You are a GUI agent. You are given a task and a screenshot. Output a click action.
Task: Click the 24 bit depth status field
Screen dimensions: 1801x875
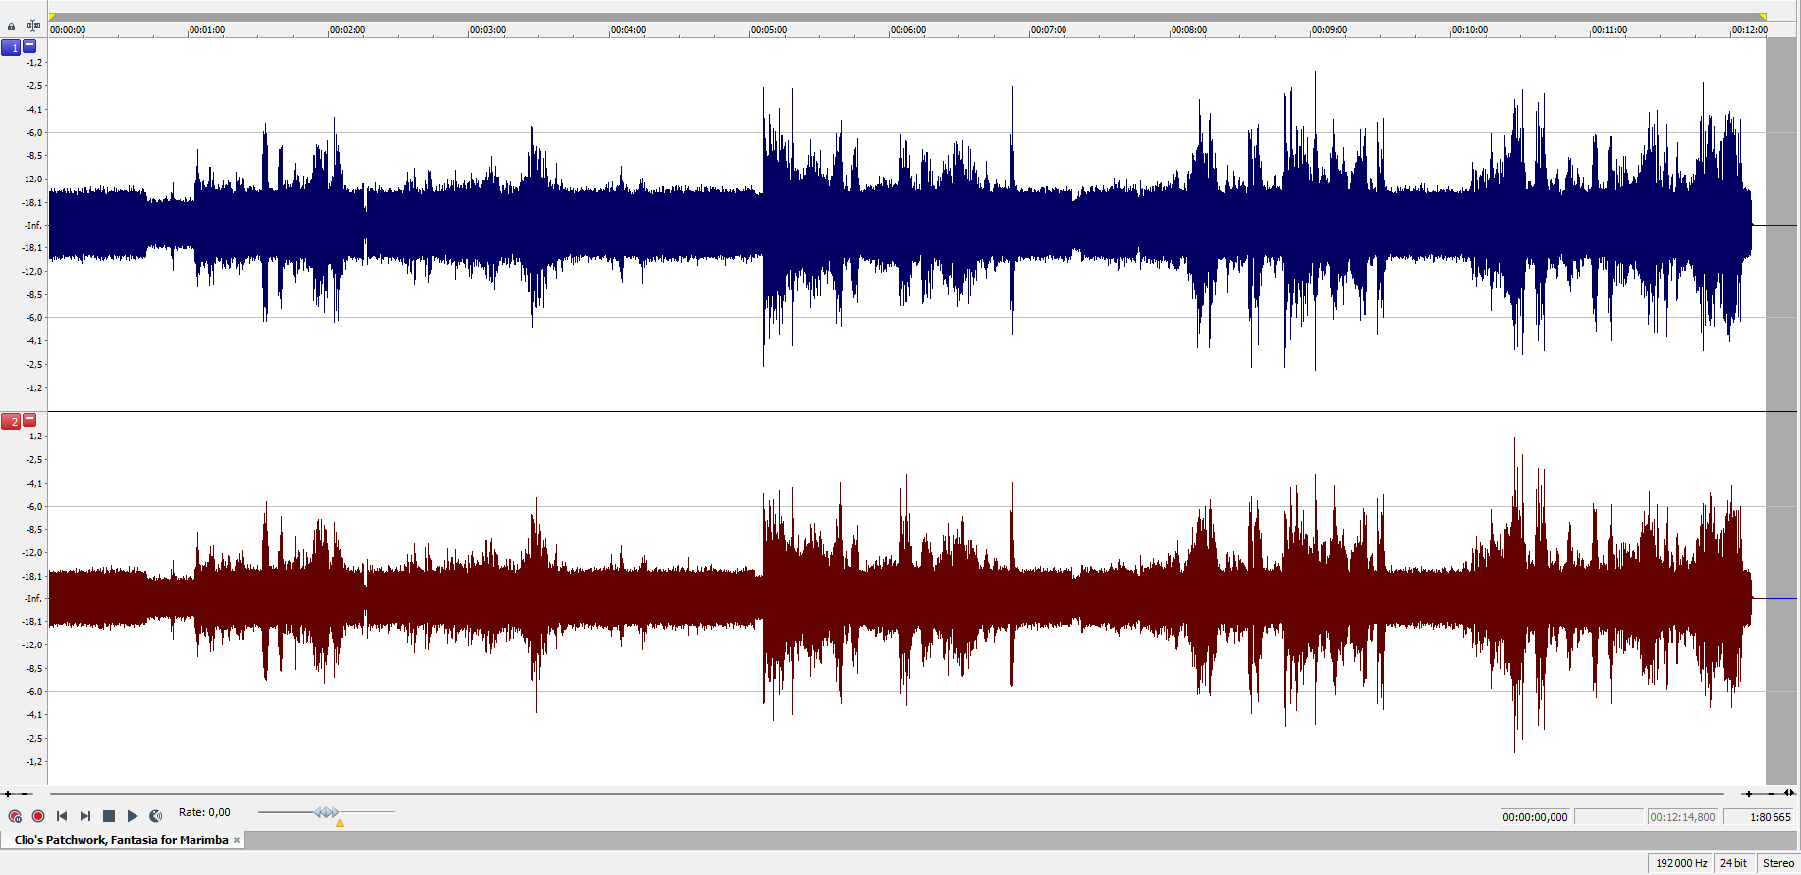(1733, 863)
